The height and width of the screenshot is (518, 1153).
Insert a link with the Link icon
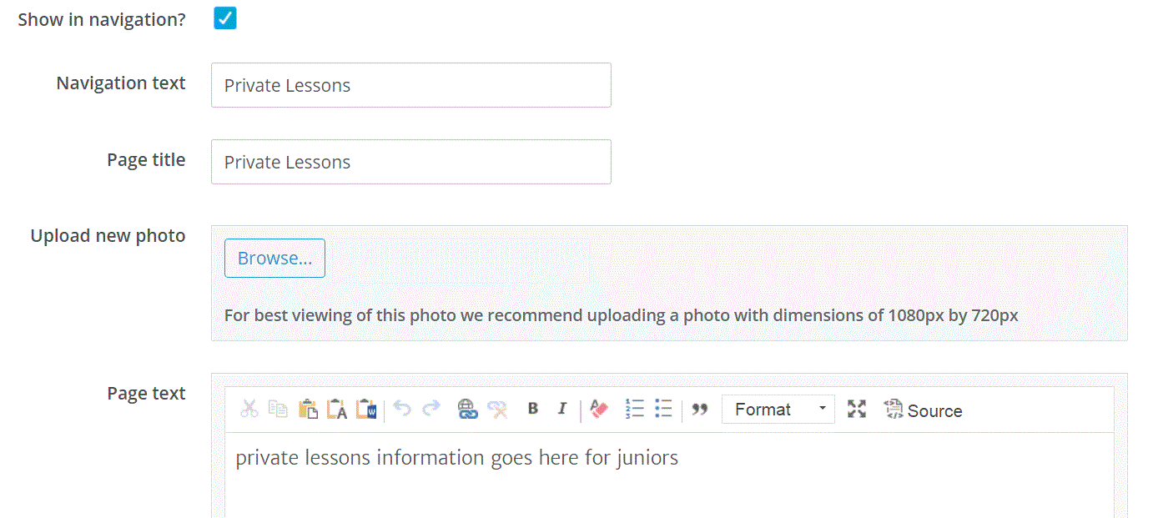coord(468,410)
